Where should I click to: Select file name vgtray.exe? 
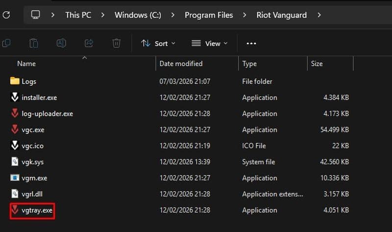37,210
